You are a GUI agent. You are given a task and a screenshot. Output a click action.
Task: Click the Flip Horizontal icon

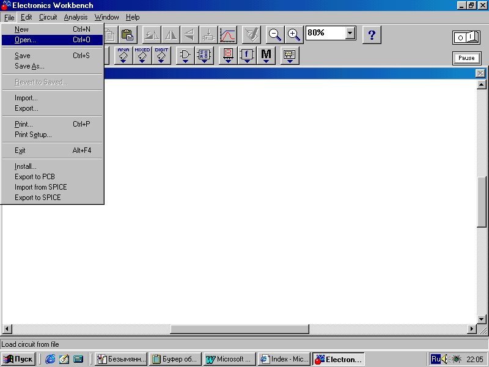pyautogui.click(x=171, y=34)
